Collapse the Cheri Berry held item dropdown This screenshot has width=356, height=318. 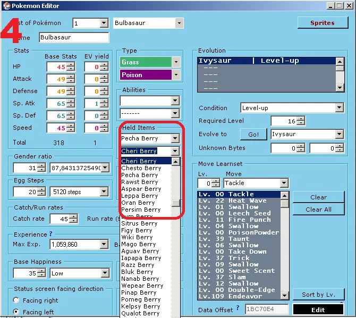(175, 151)
